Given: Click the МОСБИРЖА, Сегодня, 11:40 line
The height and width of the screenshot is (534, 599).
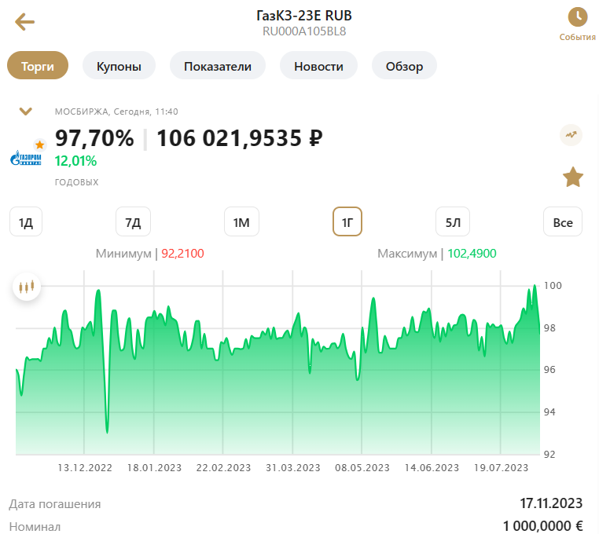Looking at the screenshot, I should [x=116, y=112].
